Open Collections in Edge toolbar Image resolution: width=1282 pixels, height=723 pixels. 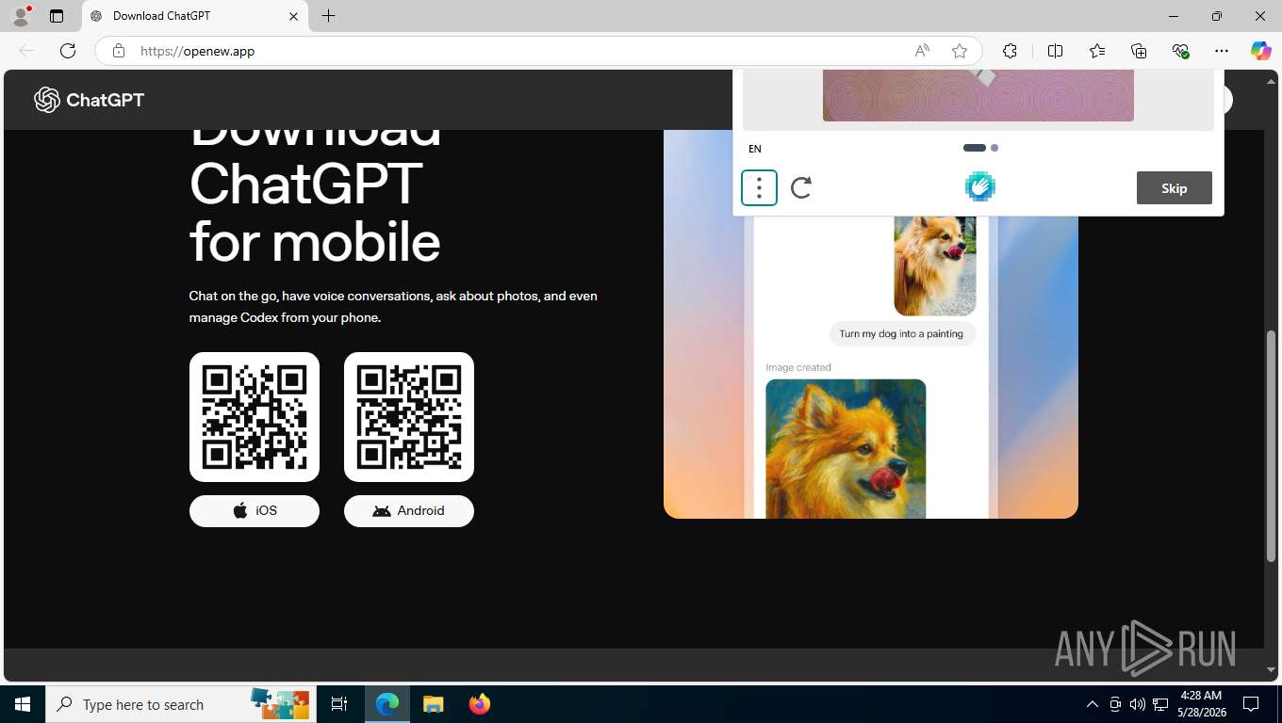1139,51
